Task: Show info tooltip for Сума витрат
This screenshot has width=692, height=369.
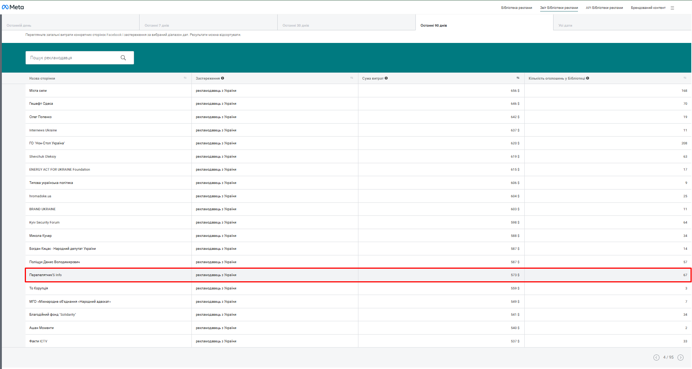Action: (x=386, y=78)
